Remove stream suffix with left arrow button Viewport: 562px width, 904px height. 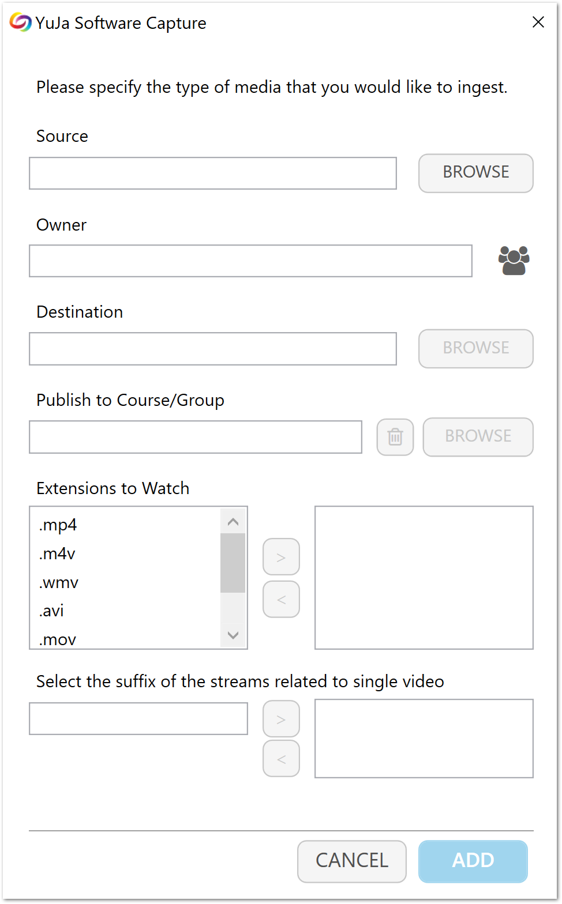coord(281,759)
